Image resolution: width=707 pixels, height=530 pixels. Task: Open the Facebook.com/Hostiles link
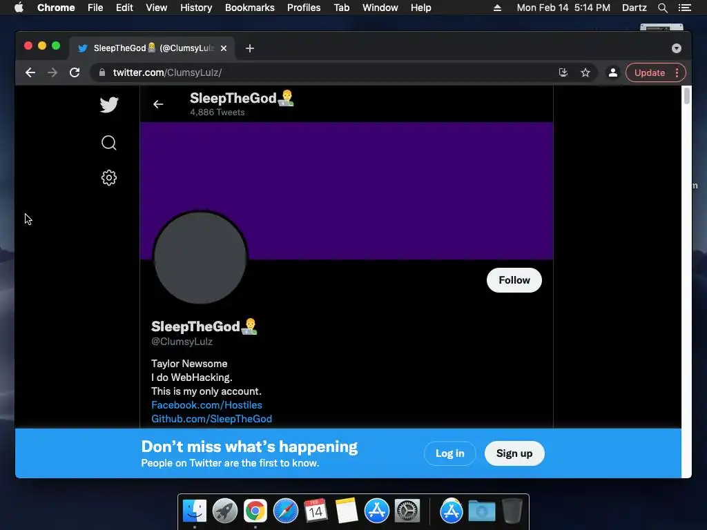206,404
